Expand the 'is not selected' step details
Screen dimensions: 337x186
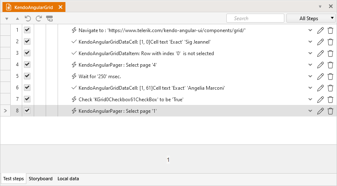[x=310, y=53]
